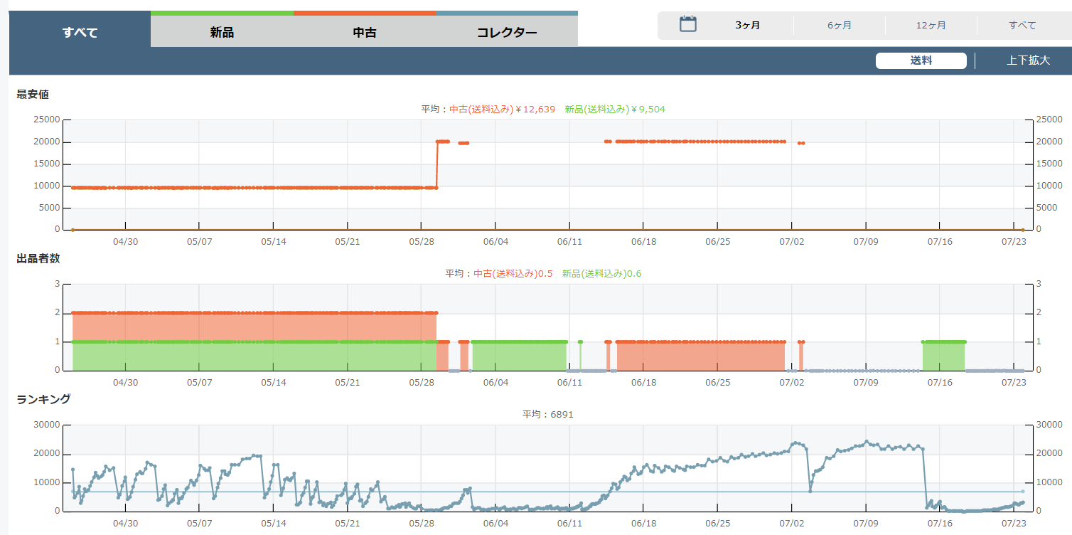Switch to the コレクター tab
The image size is (1072, 535).
pos(506,32)
